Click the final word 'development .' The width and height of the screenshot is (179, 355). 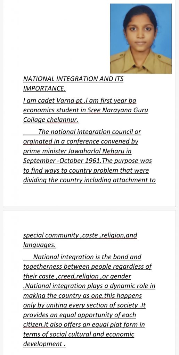coord(44,344)
